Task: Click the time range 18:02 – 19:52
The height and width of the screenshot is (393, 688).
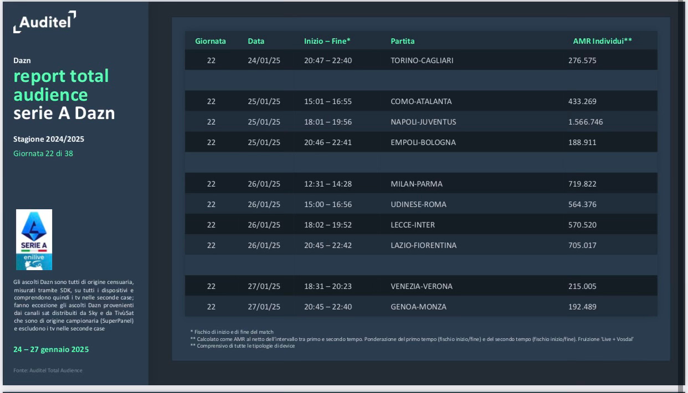Action: click(328, 225)
